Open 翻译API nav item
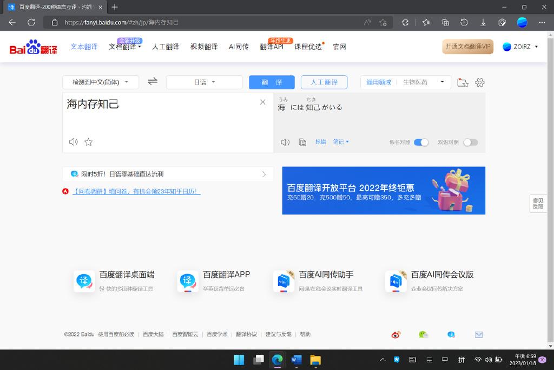The image size is (554, 370). (x=272, y=47)
